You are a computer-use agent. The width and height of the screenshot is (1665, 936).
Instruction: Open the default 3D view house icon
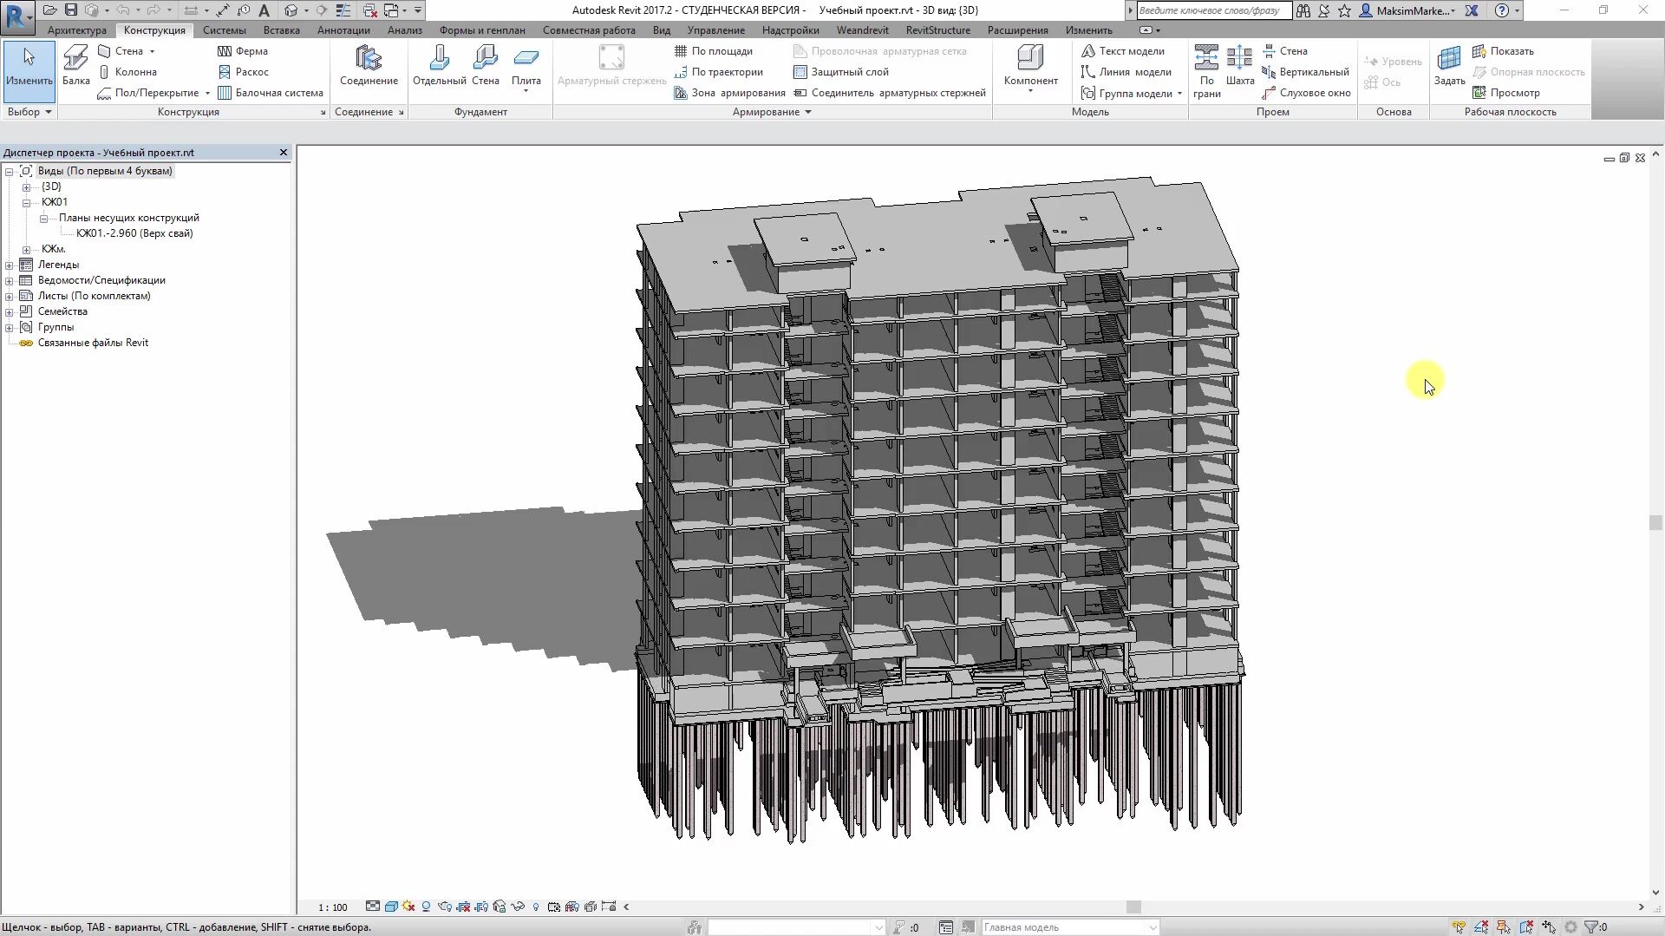point(291,10)
